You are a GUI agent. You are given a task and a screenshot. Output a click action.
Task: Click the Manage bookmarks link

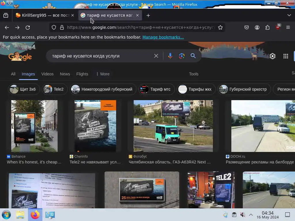[x=163, y=37]
